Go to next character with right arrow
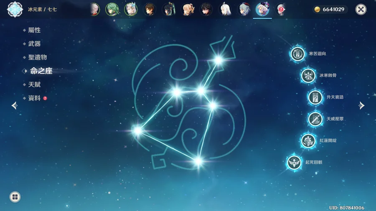Viewport: 376px width, 211px height. click(361, 105)
